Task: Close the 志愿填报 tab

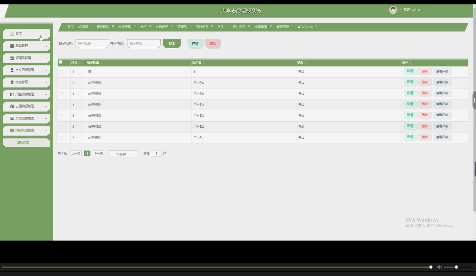Action: 271,26
